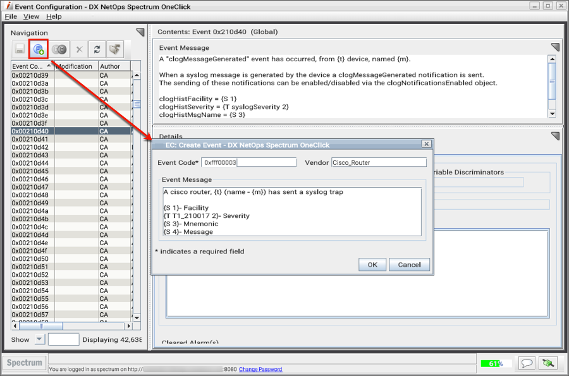Click the Event Code input field
The height and width of the screenshot is (376, 569).
248,162
